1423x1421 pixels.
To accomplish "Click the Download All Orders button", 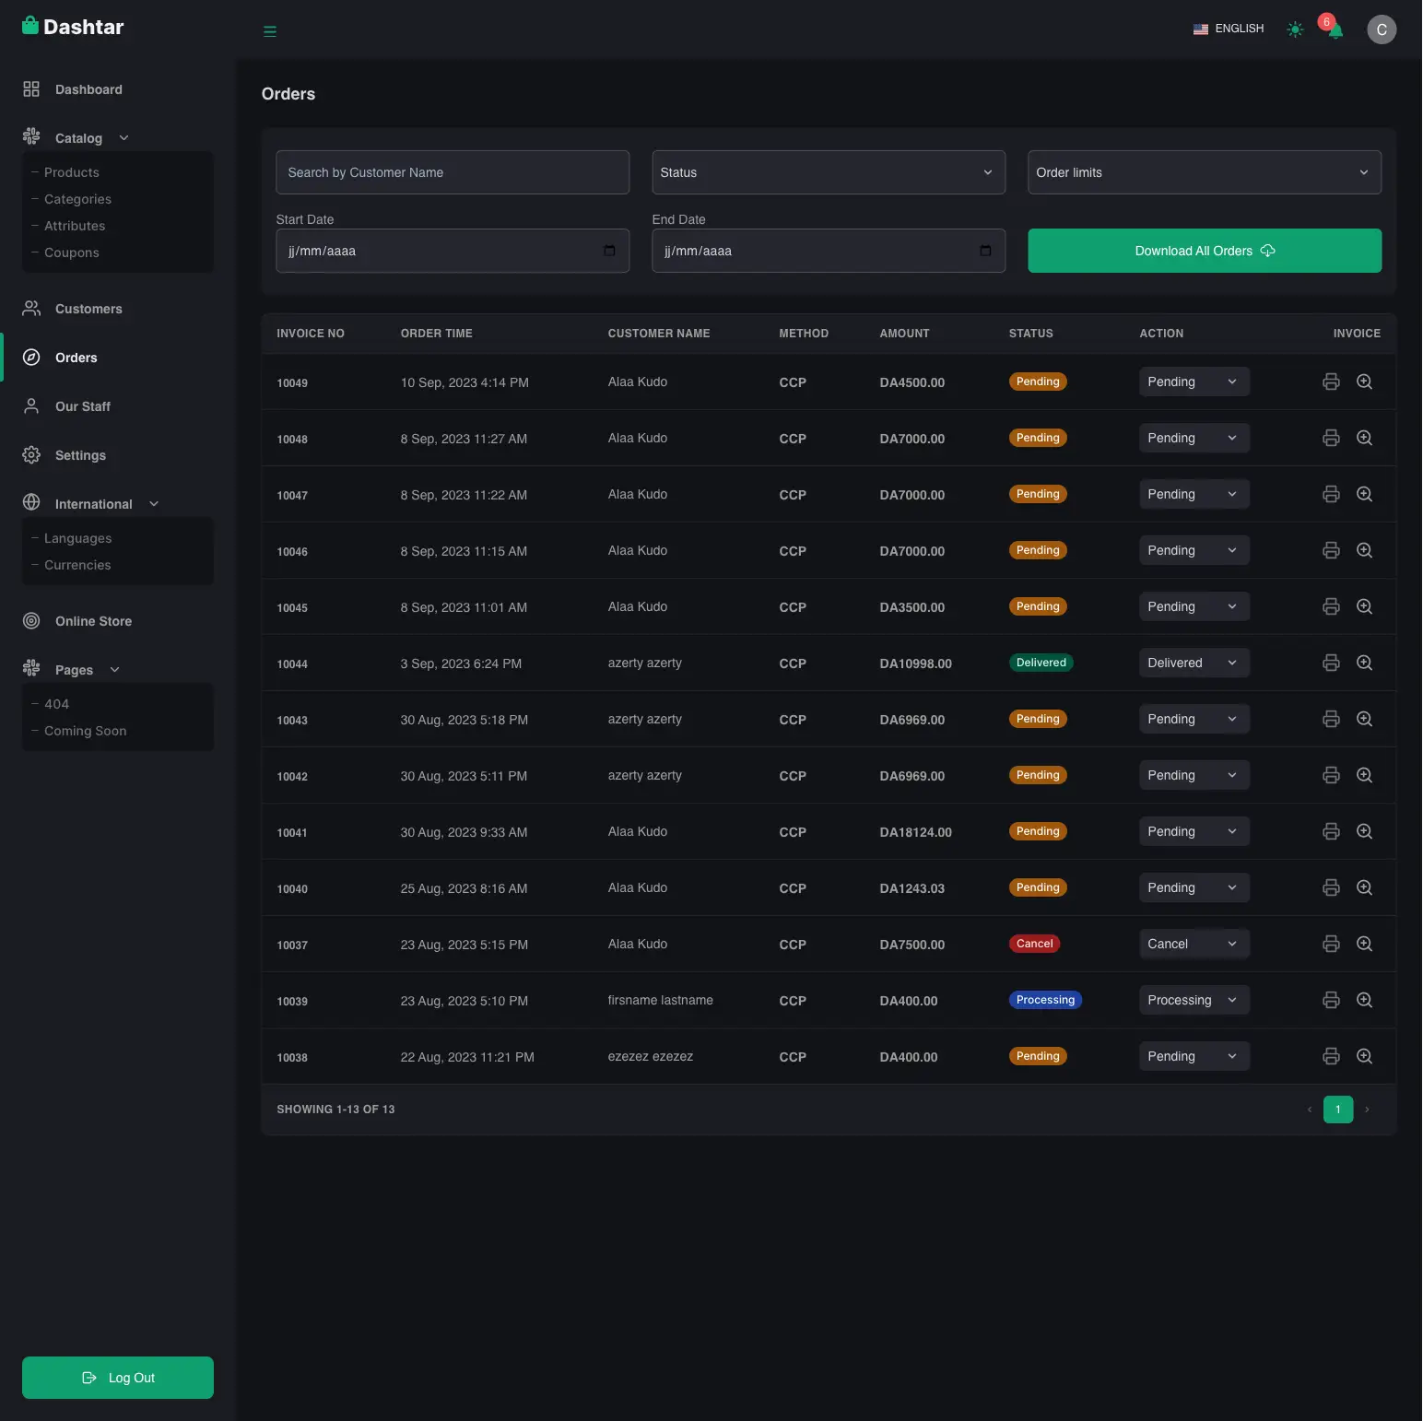I will tap(1204, 251).
